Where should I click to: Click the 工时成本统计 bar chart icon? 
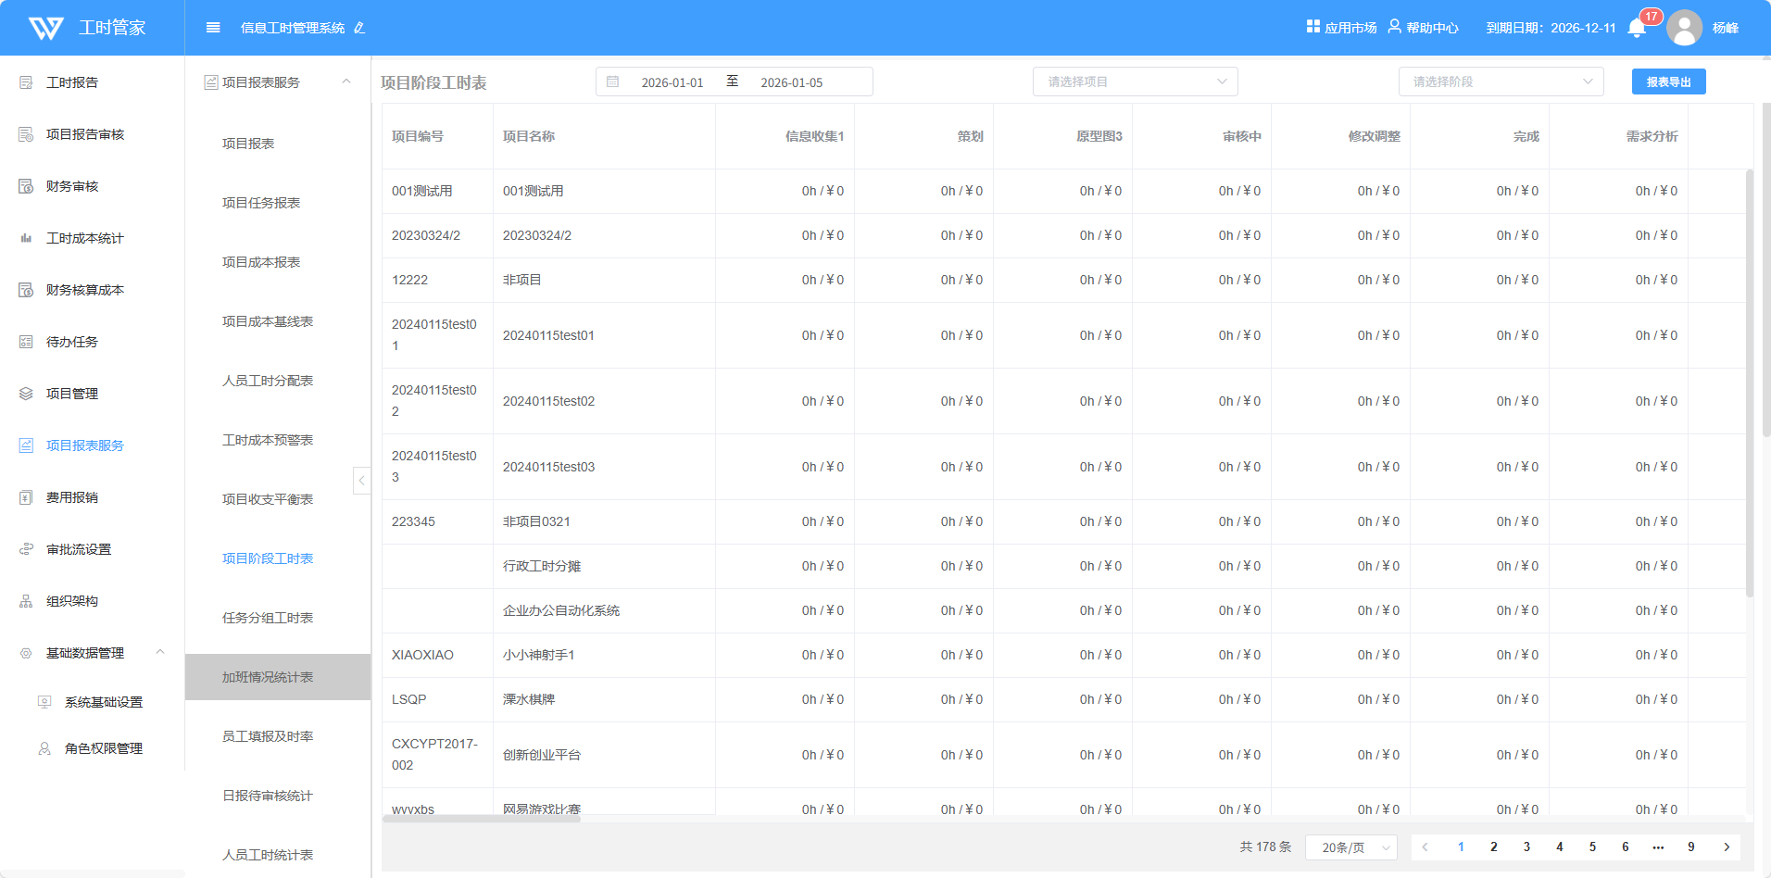coord(26,238)
